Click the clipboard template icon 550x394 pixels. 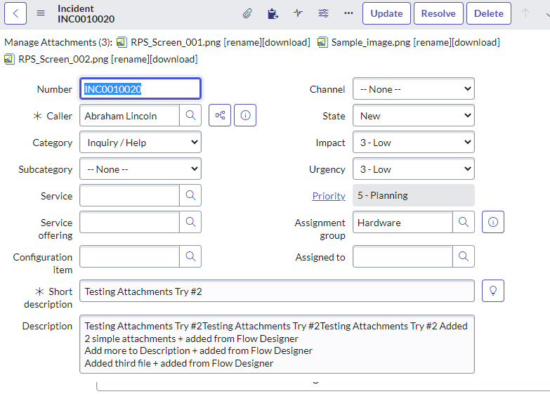click(x=273, y=13)
